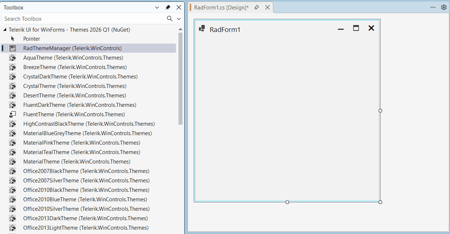The height and width of the screenshot is (234, 450).
Task: Click the CrystalDarkTheme component icon
Action: [x=13, y=76]
